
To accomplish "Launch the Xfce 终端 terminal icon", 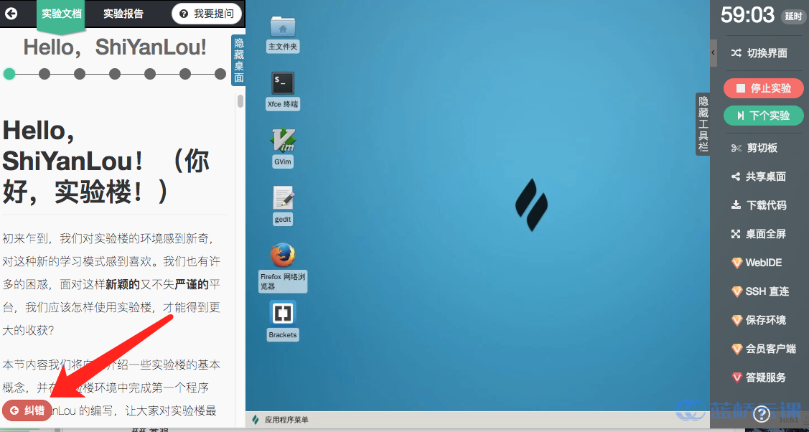I will click(283, 83).
